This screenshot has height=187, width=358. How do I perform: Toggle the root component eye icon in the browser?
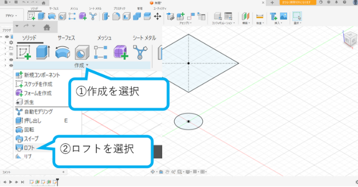pyautogui.click(x=7, y=37)
